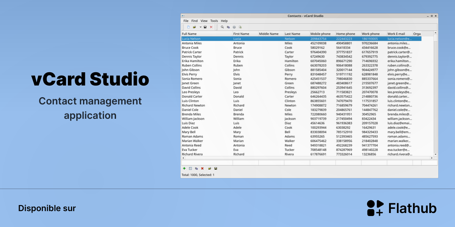Sort by the First Name column header
Viewport: 455px width, 227px height.
pos(245,34)
